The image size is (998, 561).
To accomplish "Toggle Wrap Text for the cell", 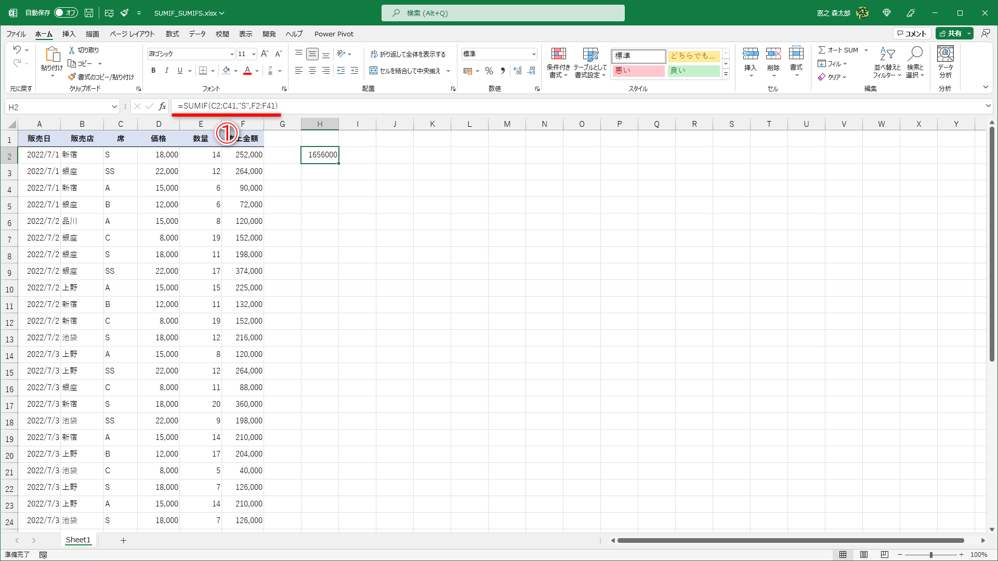I will (408, 54).
